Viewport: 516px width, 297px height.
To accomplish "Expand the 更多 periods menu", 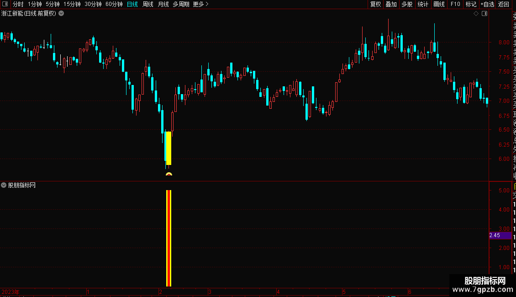I will click(x=200, y=4).
